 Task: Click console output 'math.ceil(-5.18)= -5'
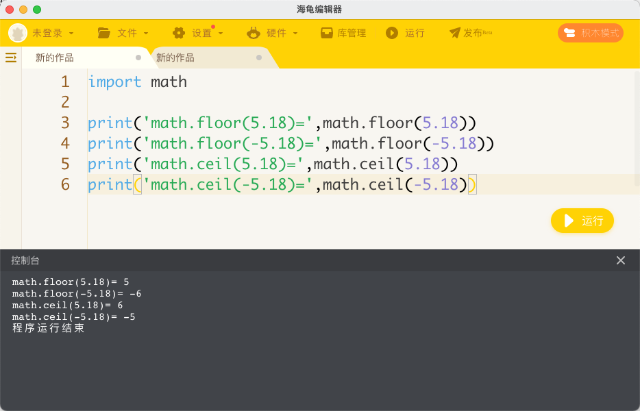[x=73, y=317]
